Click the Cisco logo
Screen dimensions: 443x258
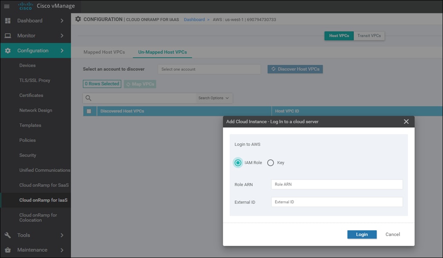pyautogui.click(x=26, y=6)
